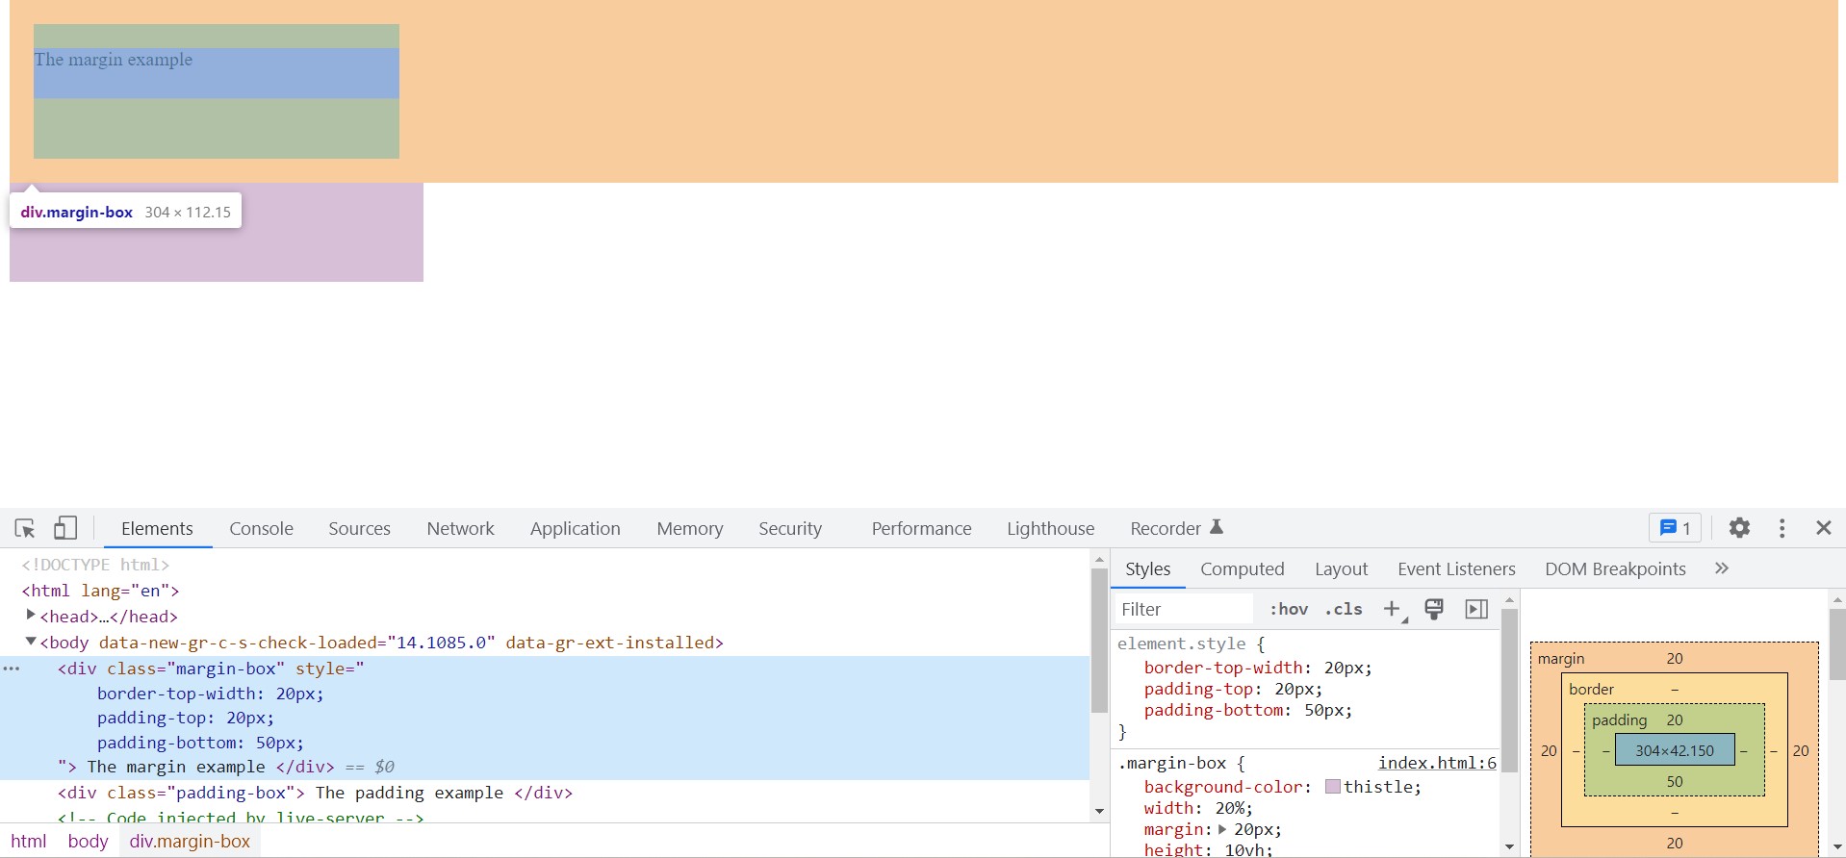Open the Memory tab
This screenshot has width=1846, height=858.
(689, 528)
